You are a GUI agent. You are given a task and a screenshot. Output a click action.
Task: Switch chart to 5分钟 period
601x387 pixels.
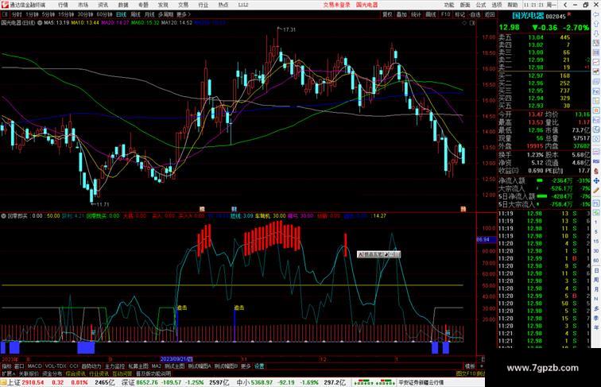pyautogui.click(x=48, y=14)
